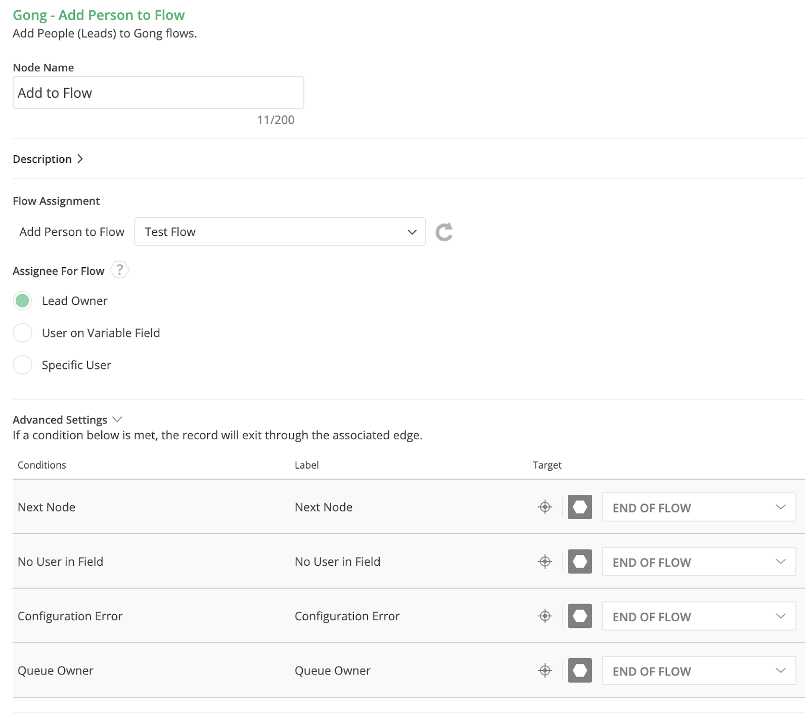
Task: Click the target crosshair for Queue Owner
Action: (x=545, y=671)
